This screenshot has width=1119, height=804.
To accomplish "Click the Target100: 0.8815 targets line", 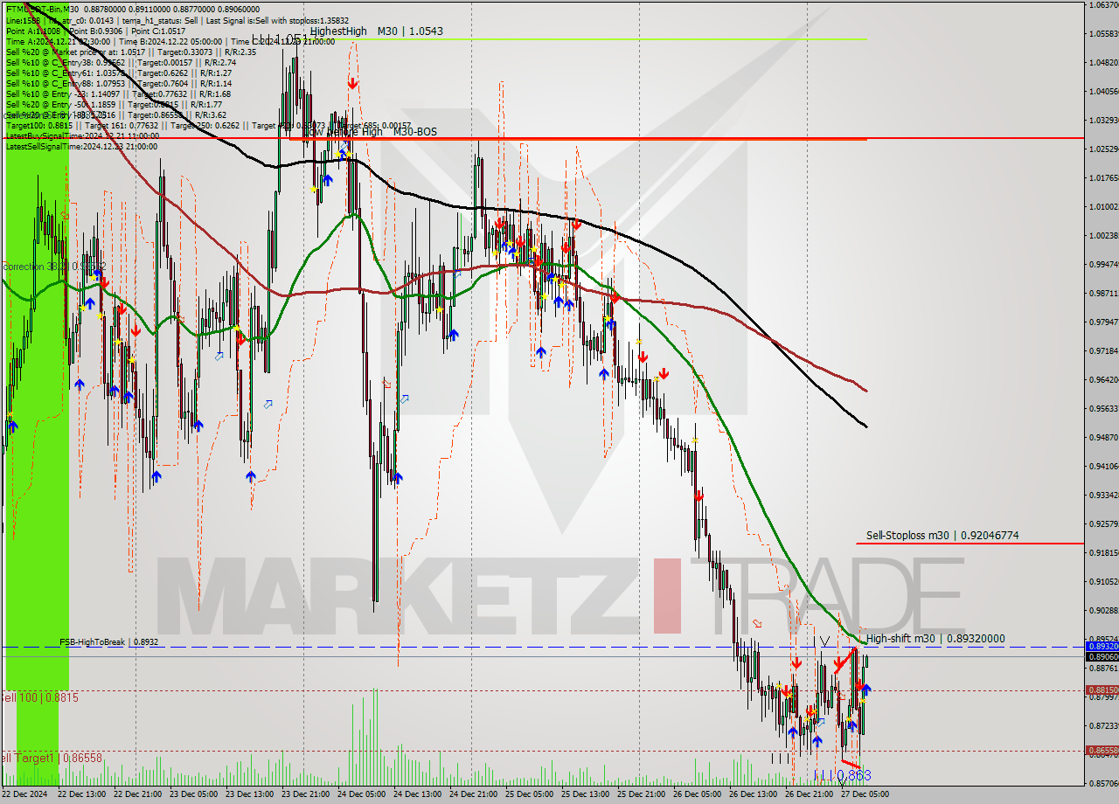I will (208, 125).
